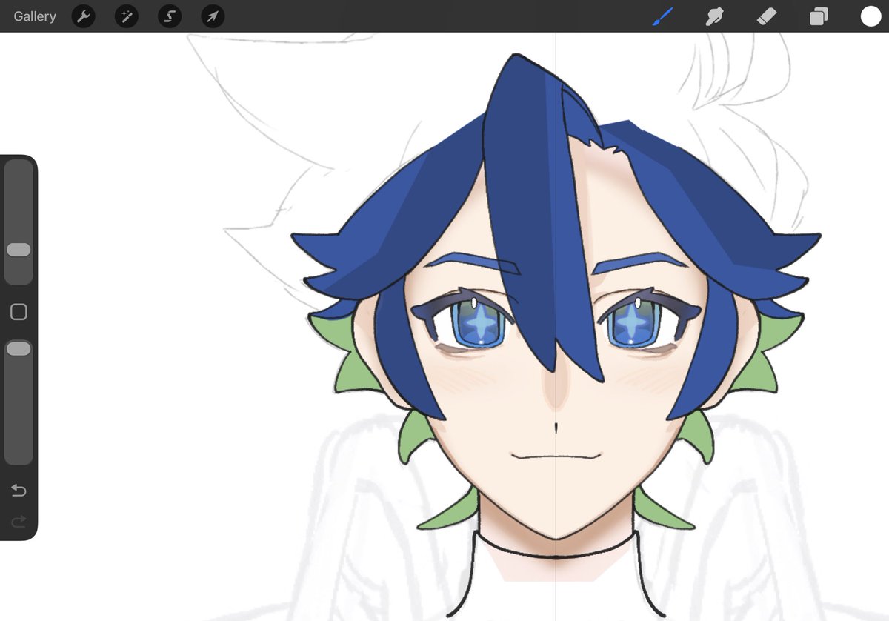Open the Actions wrench menu
889x621 pixels.
pos(83,16)
